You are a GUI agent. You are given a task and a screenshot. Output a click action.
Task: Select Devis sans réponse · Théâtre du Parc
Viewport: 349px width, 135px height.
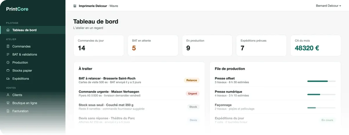107,118
